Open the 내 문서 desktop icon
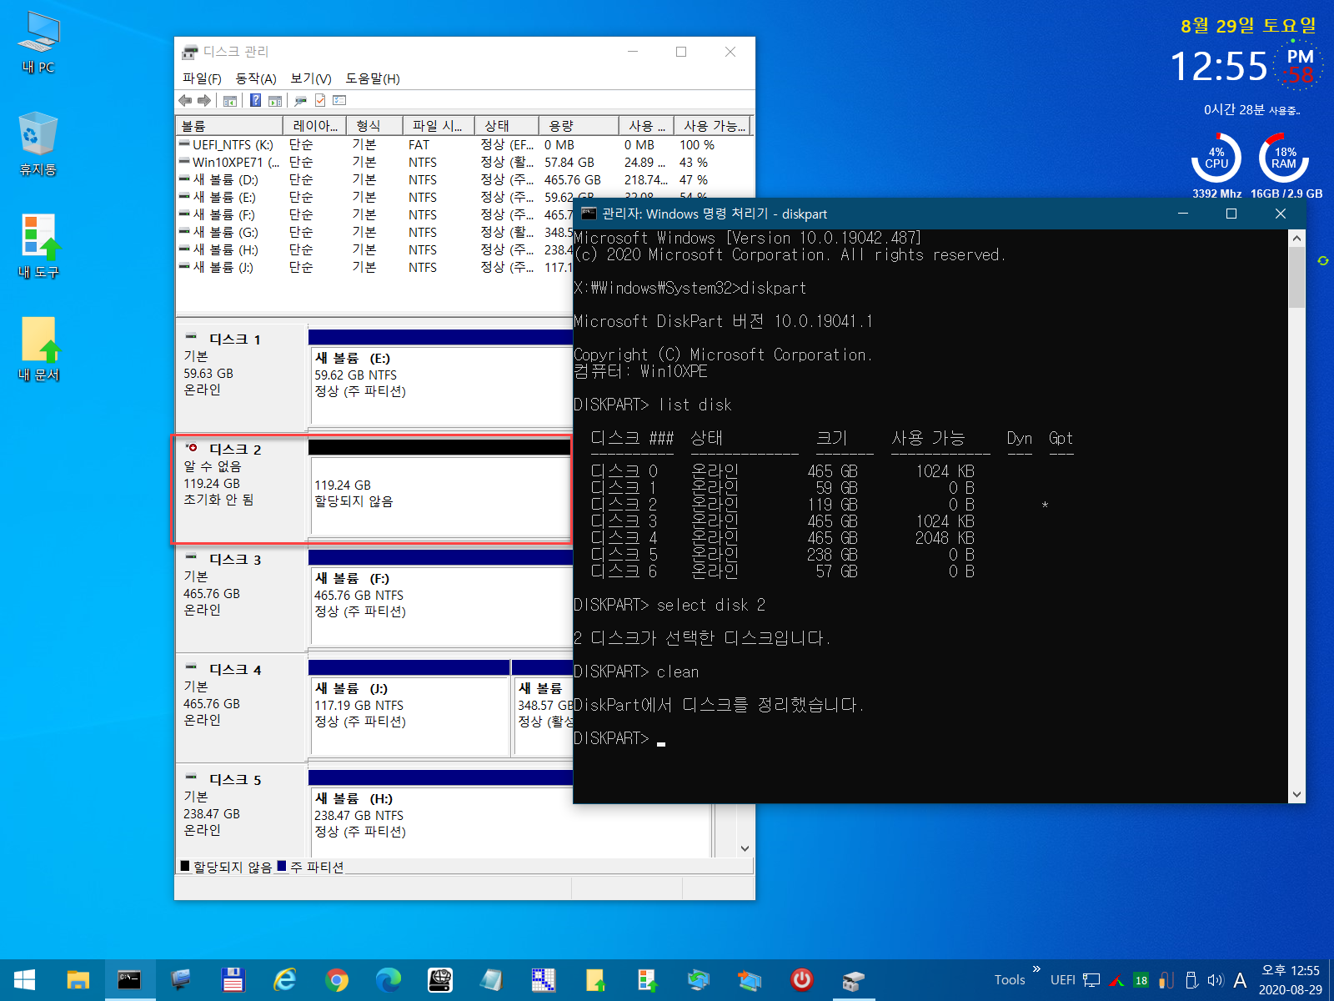 38,349
